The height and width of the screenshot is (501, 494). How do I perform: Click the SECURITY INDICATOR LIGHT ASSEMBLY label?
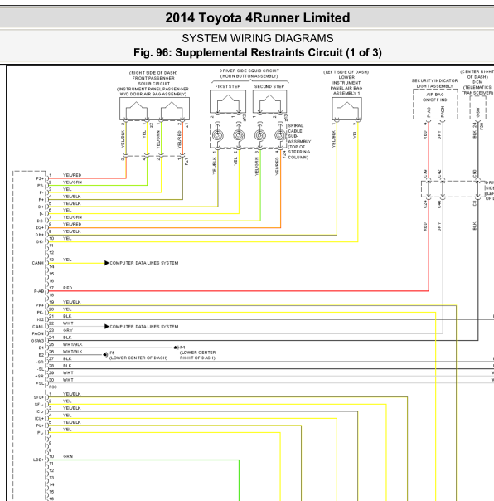pyautogui.click(x=434, y=84)
